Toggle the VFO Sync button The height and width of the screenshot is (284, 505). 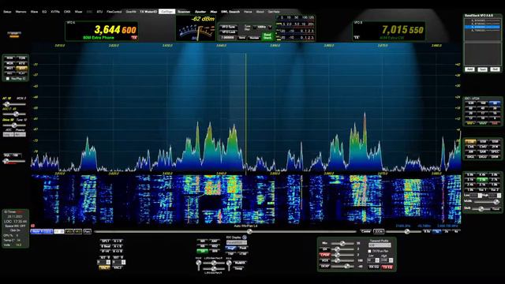[x=229, y=27]
